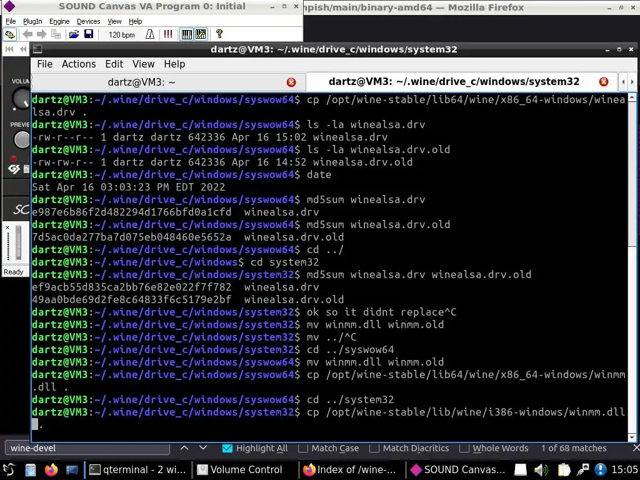Open the application menu bird icon in taskbar

(x=9, y=470)
